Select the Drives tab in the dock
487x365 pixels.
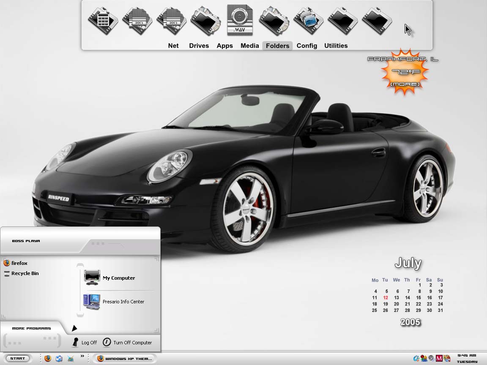[199, 46]
